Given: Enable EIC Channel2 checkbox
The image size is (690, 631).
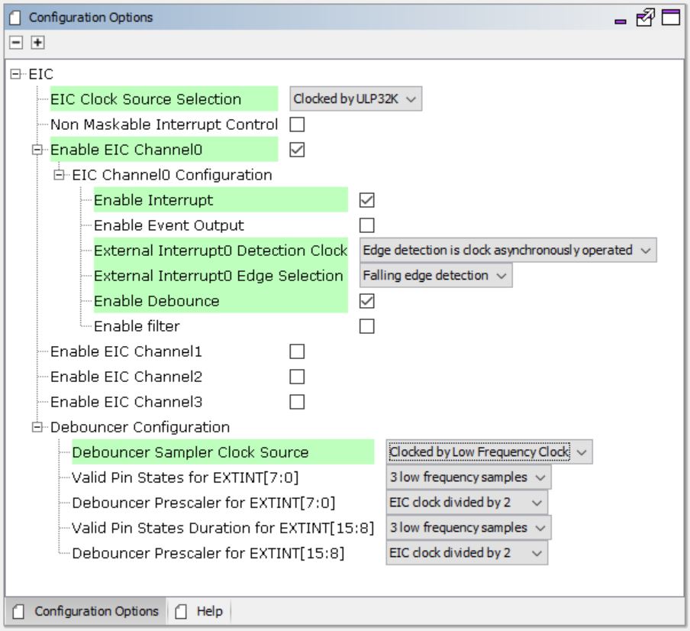Looking at the screenshot, I should (x=297, y=377).
